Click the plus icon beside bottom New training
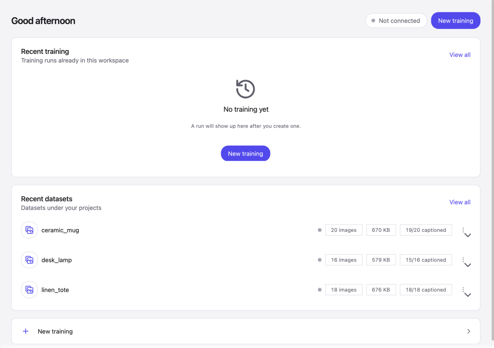This screenshot has width=494, height=348. point(26,331)
